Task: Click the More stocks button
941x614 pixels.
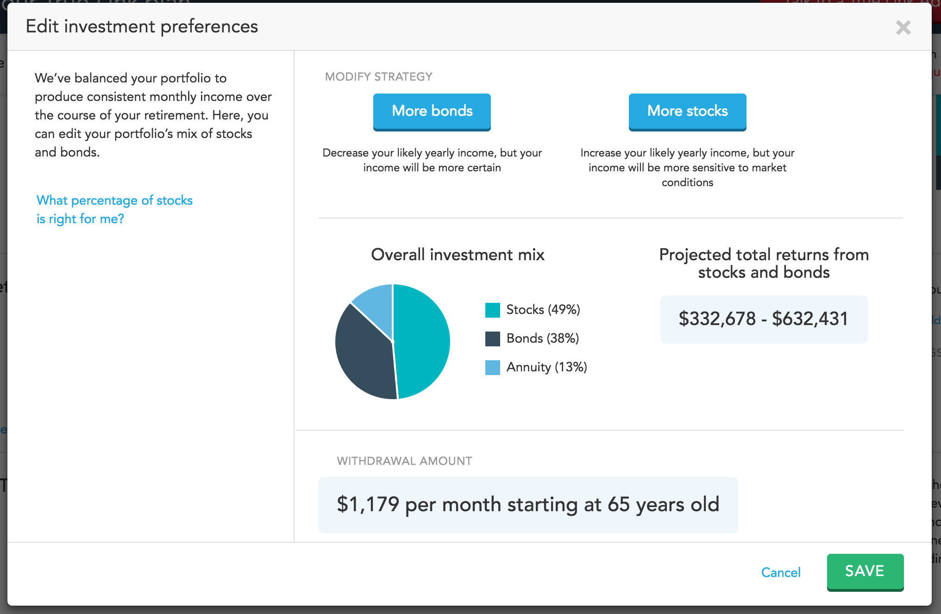Action: (687, 112)
